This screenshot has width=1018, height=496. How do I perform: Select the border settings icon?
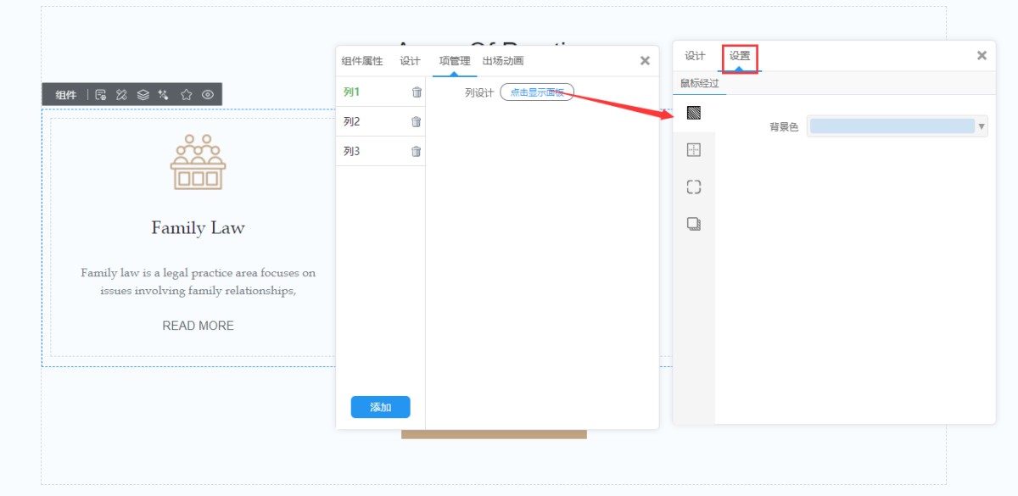[694, 150]
